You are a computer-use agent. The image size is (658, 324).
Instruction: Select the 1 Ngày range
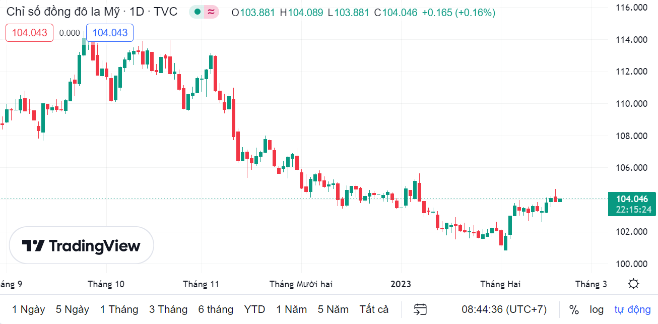29,309
